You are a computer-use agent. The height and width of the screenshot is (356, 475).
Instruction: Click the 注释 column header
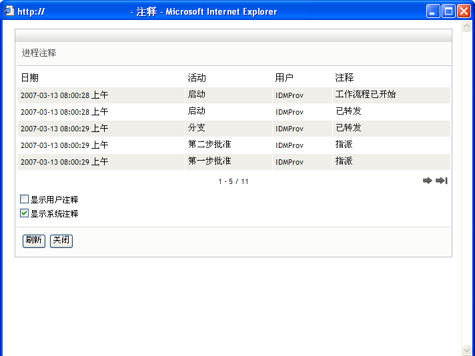344,78
